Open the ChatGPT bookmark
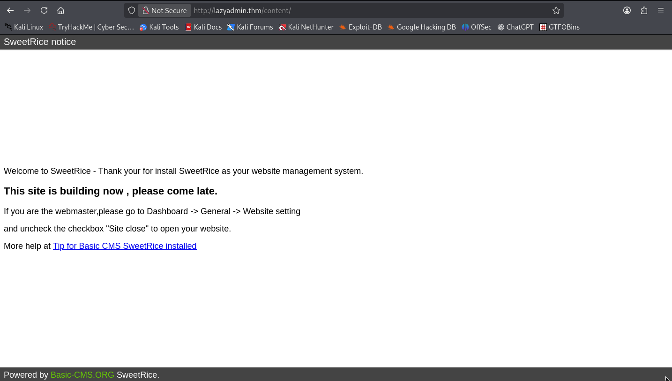 click(x=515, y=27)
